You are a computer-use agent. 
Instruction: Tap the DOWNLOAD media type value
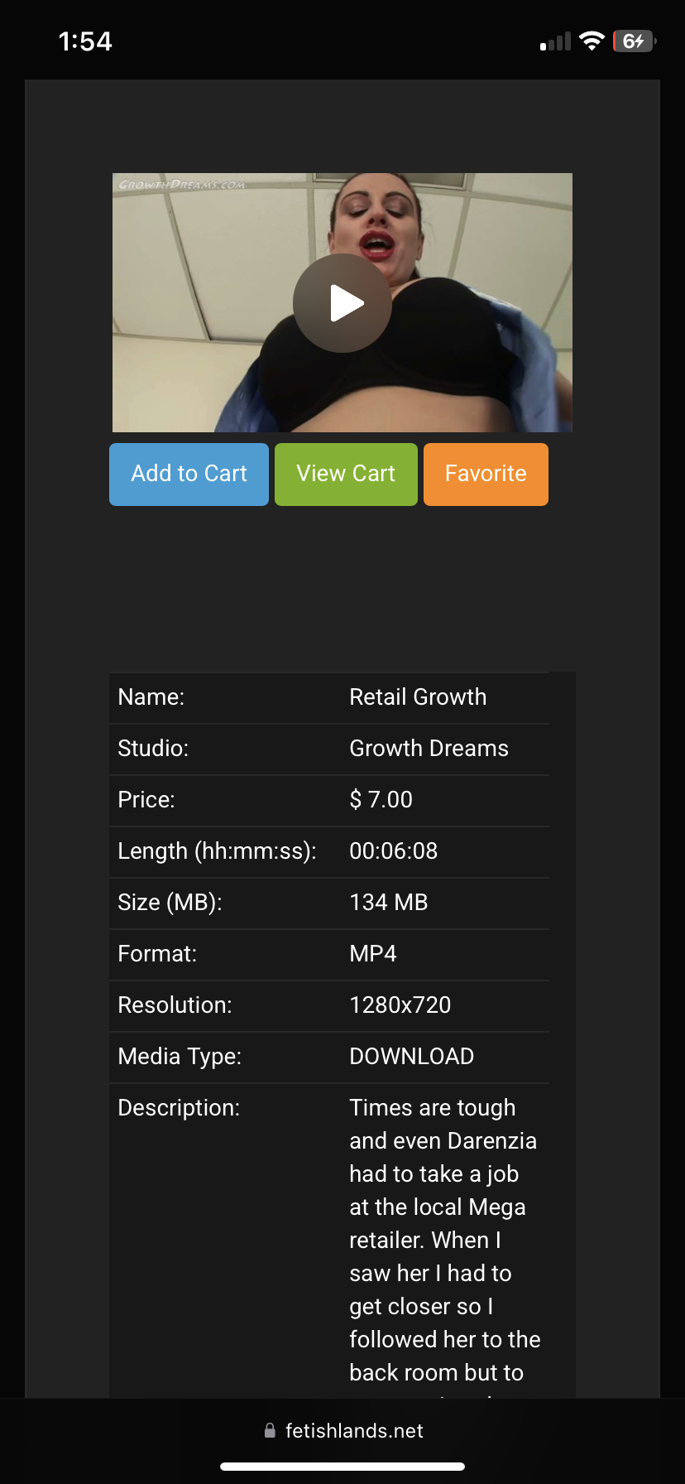point(411,1057)
